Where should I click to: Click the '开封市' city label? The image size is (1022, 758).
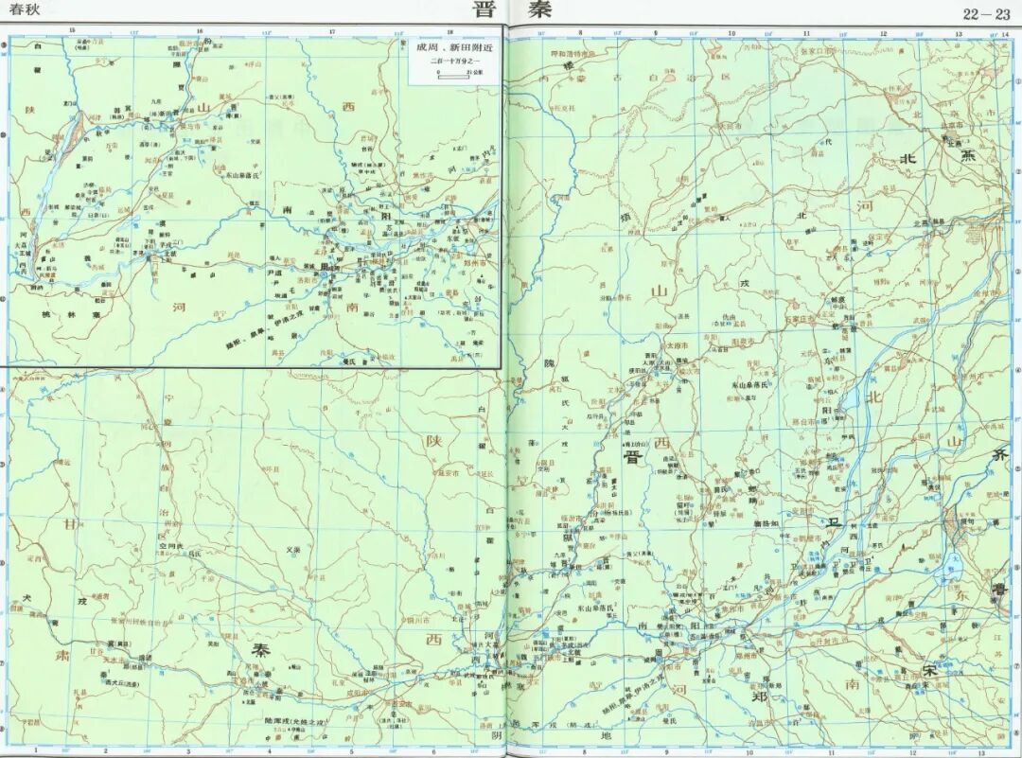click(827, 642)
